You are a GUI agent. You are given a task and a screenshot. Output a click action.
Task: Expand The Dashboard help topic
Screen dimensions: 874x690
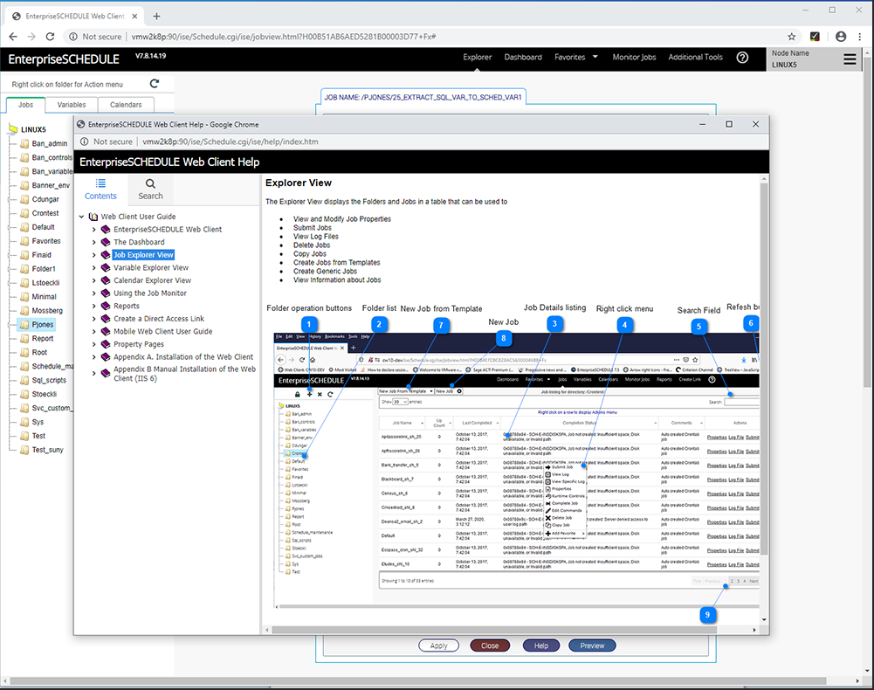94,242
